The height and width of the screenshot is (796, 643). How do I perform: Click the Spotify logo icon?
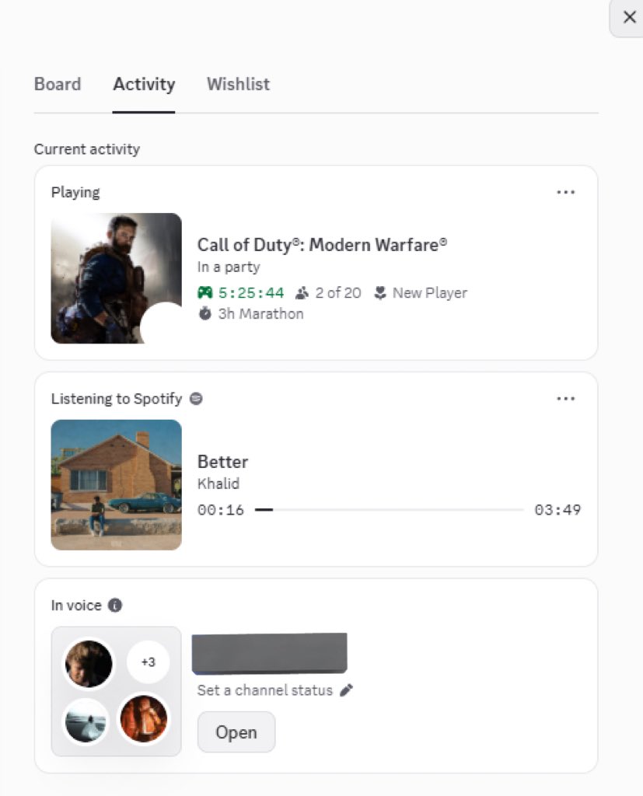pyautogui.click(x=196, y=399)
